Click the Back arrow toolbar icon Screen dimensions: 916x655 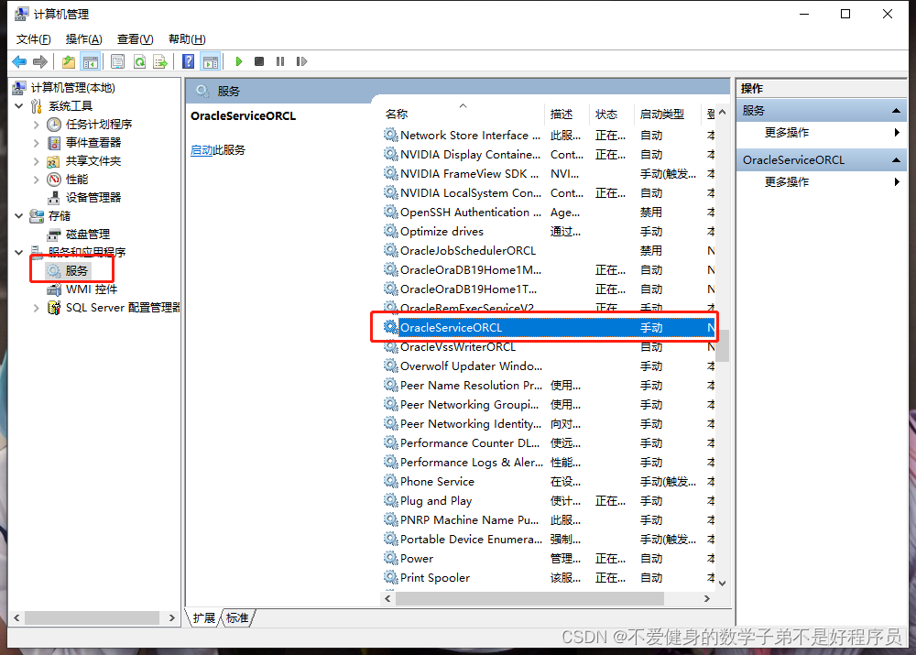(19, 61)
